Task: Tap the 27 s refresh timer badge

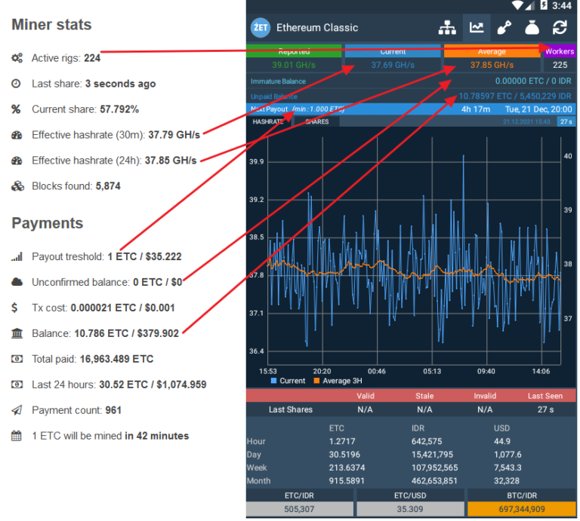Action: coord(566,121)
